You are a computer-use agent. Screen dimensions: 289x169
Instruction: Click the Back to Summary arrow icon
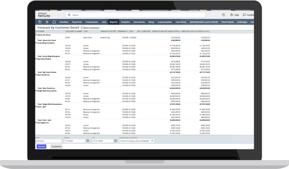pyautogui.click(x=82, y=28)
